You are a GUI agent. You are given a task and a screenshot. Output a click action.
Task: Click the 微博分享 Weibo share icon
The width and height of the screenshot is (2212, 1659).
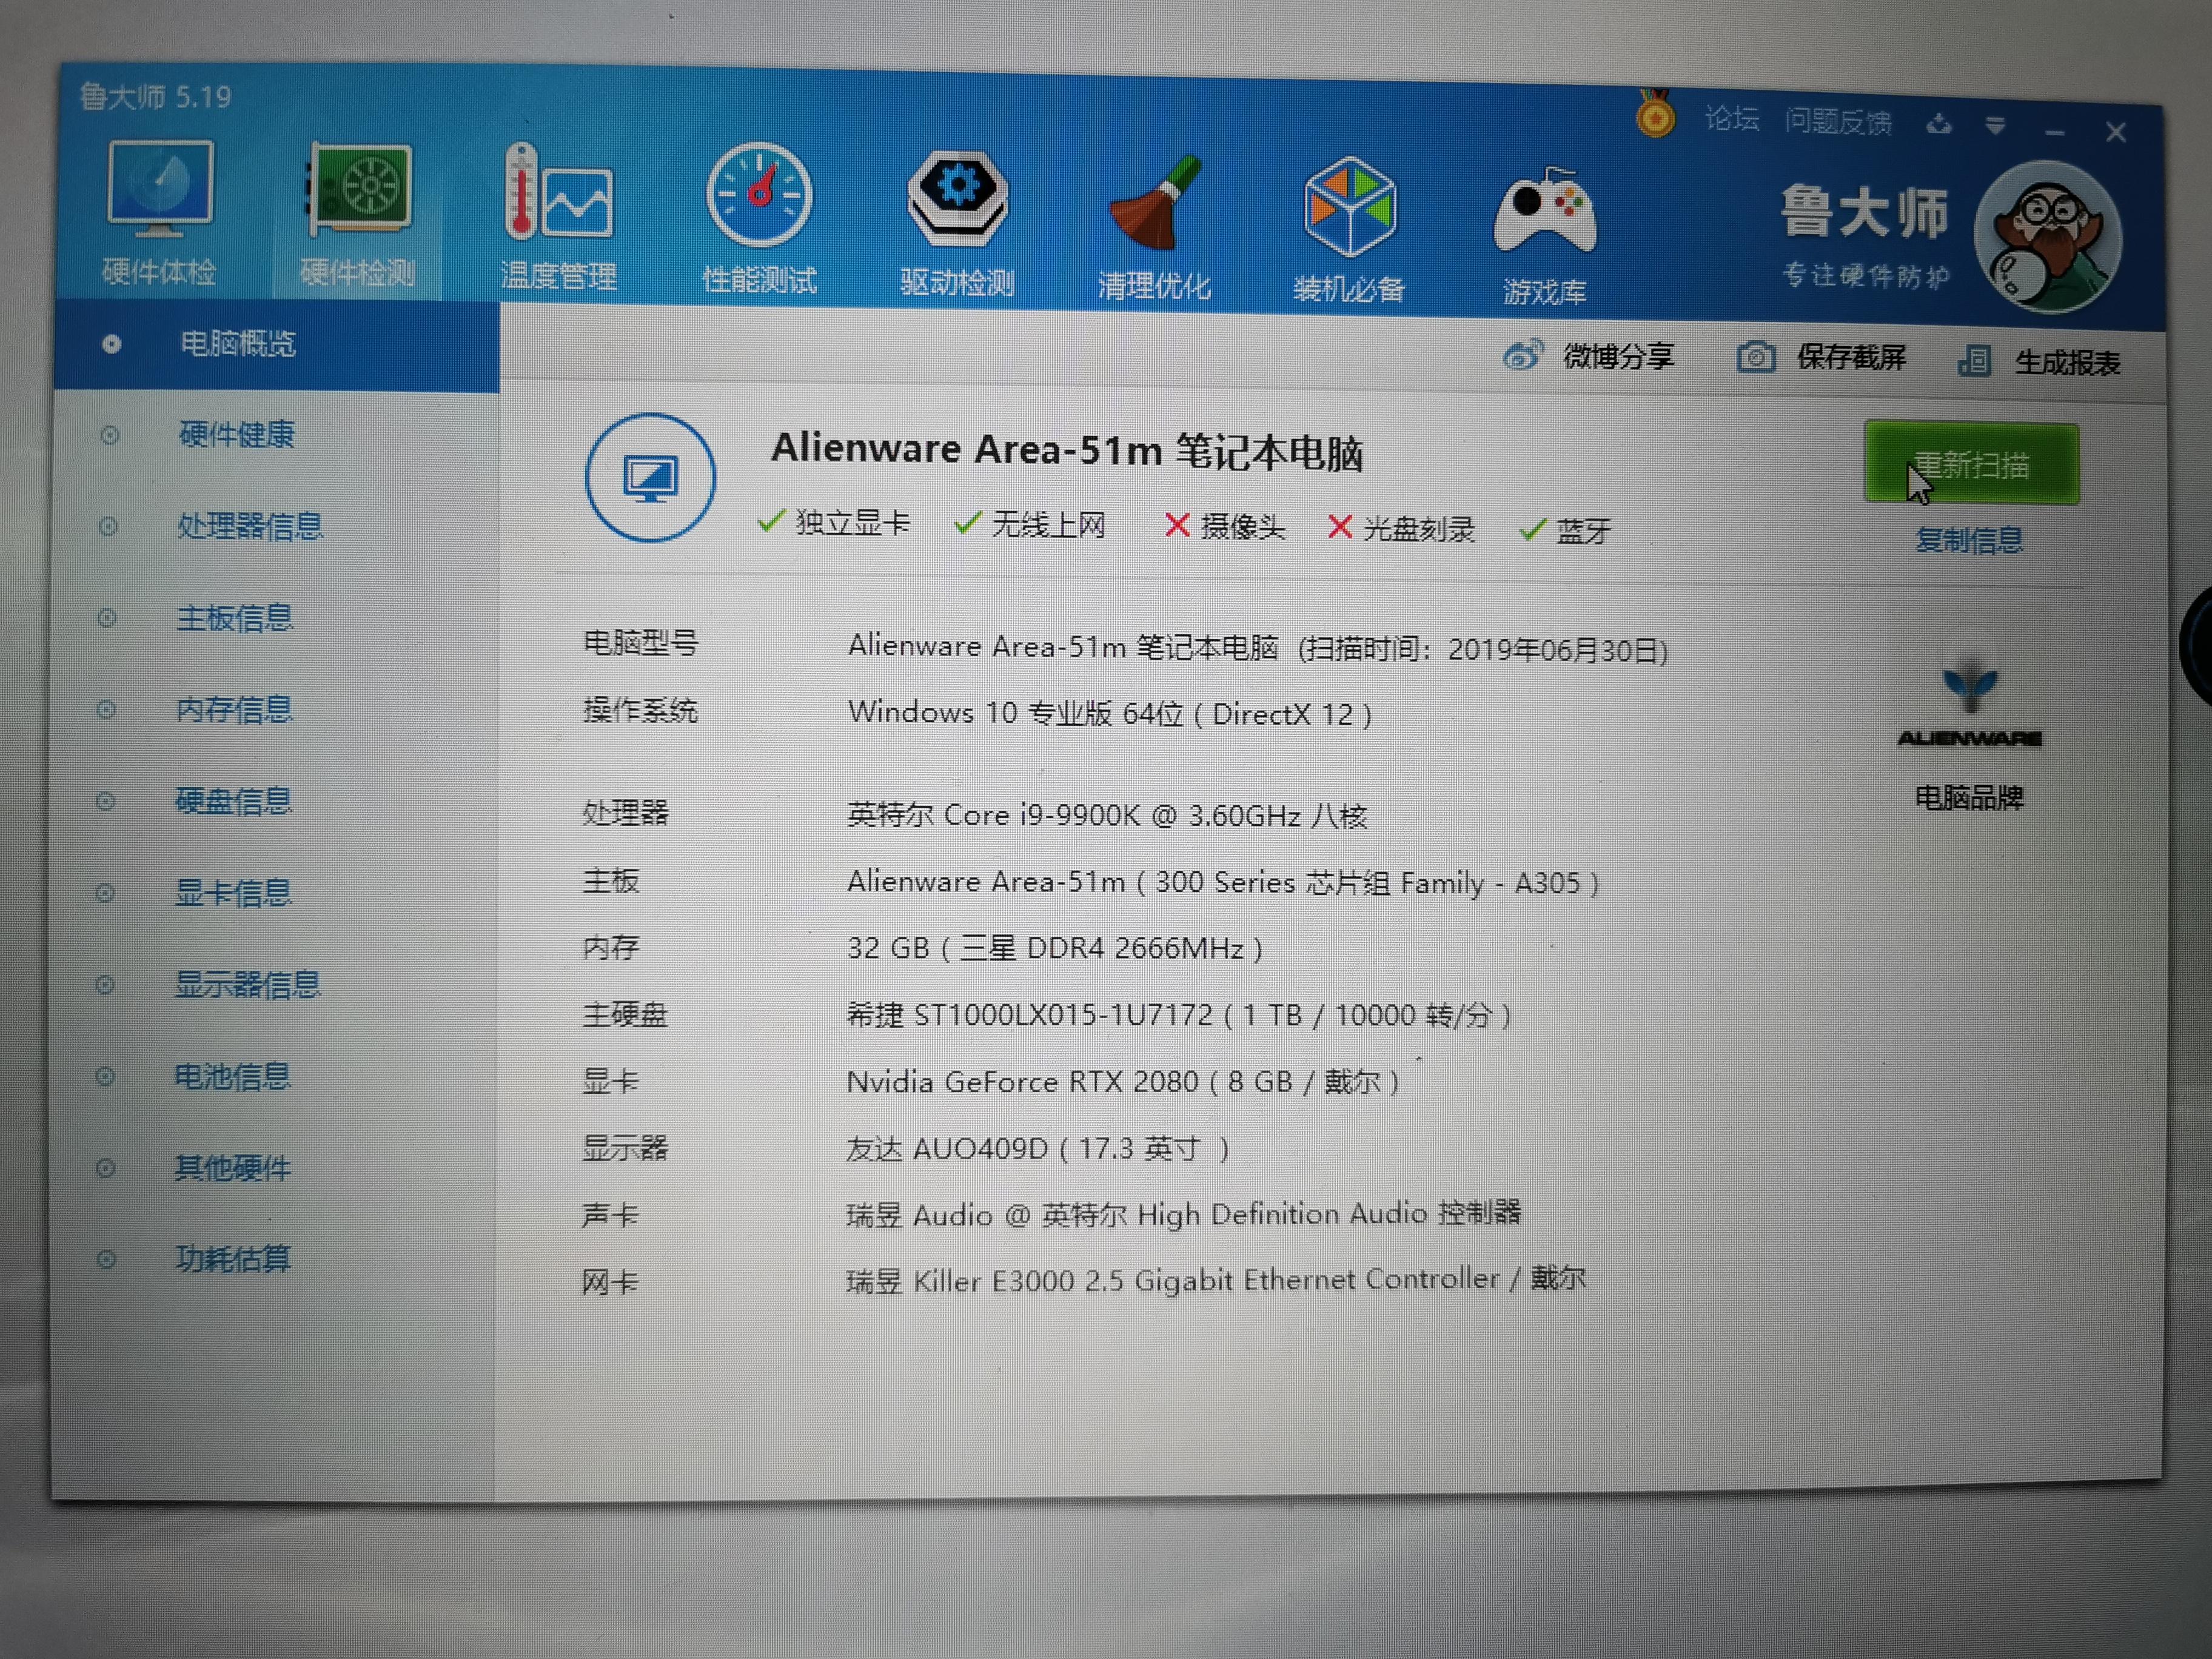click(x=1522, y=355)
